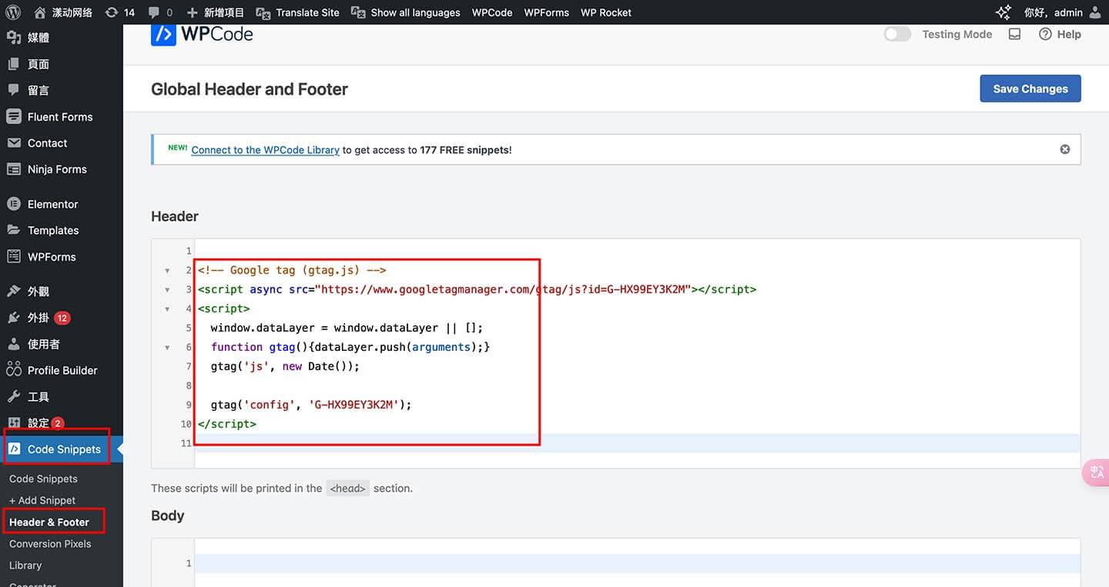The height and width of the screenshot is (587, 1109).
Task: Click the 媒體 media icon
Action: [13, 37]
